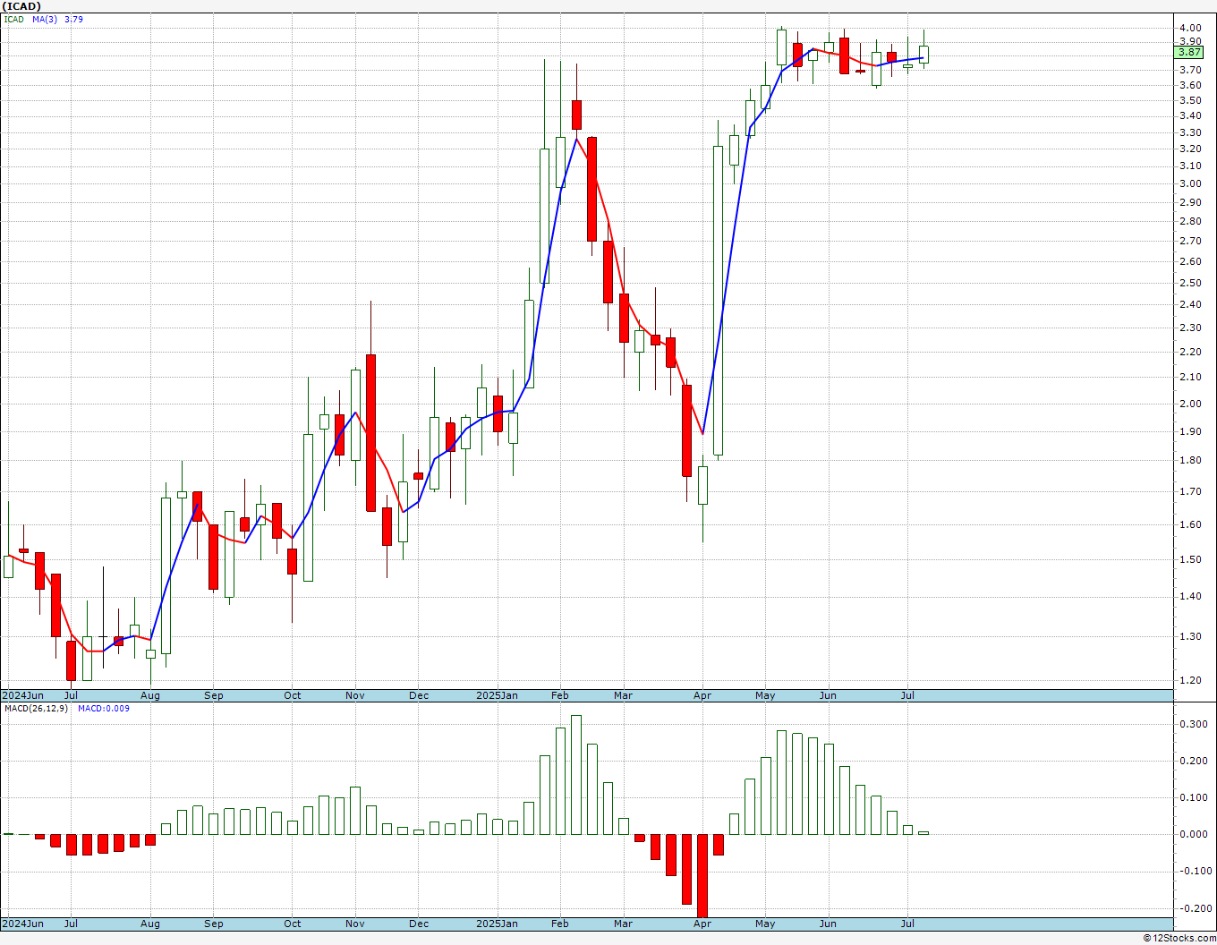1217x945 pixels.
Task: Select Dec on the price chart axis
Action: pos(419,695)
